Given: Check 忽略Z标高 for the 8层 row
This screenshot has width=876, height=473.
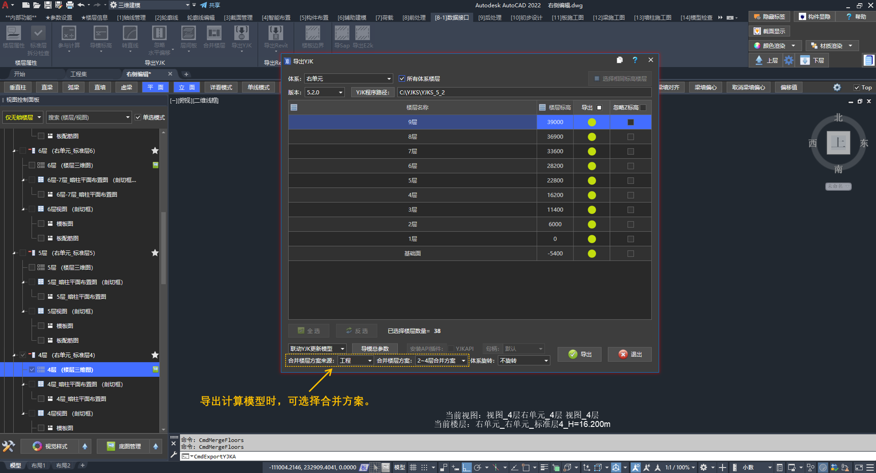Looking at the screenshot, I should click(631, 137).
